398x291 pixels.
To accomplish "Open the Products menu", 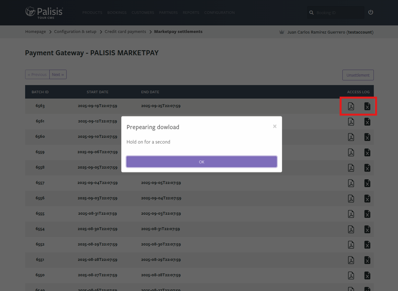I will click(x=92, y=13).
